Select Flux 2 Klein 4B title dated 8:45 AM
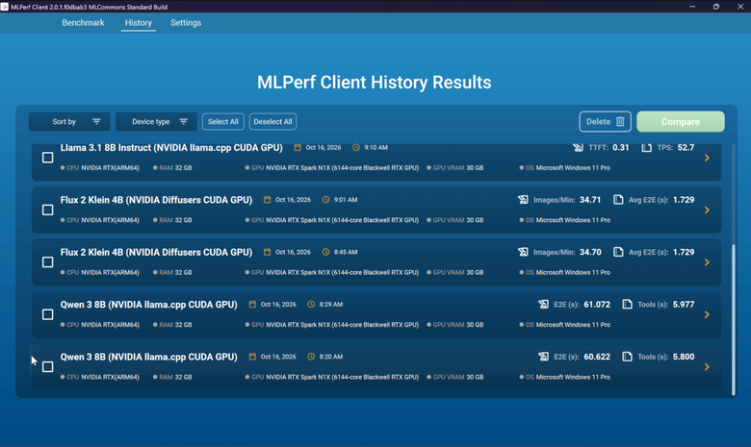Screen dimensions: 751x447 (x=156, y=253)
